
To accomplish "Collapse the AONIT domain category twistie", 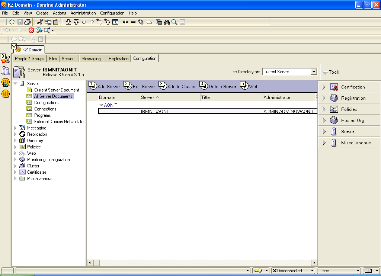I will point(101,105).
